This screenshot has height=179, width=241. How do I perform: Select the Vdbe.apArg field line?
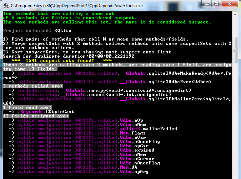coord(79,172)
